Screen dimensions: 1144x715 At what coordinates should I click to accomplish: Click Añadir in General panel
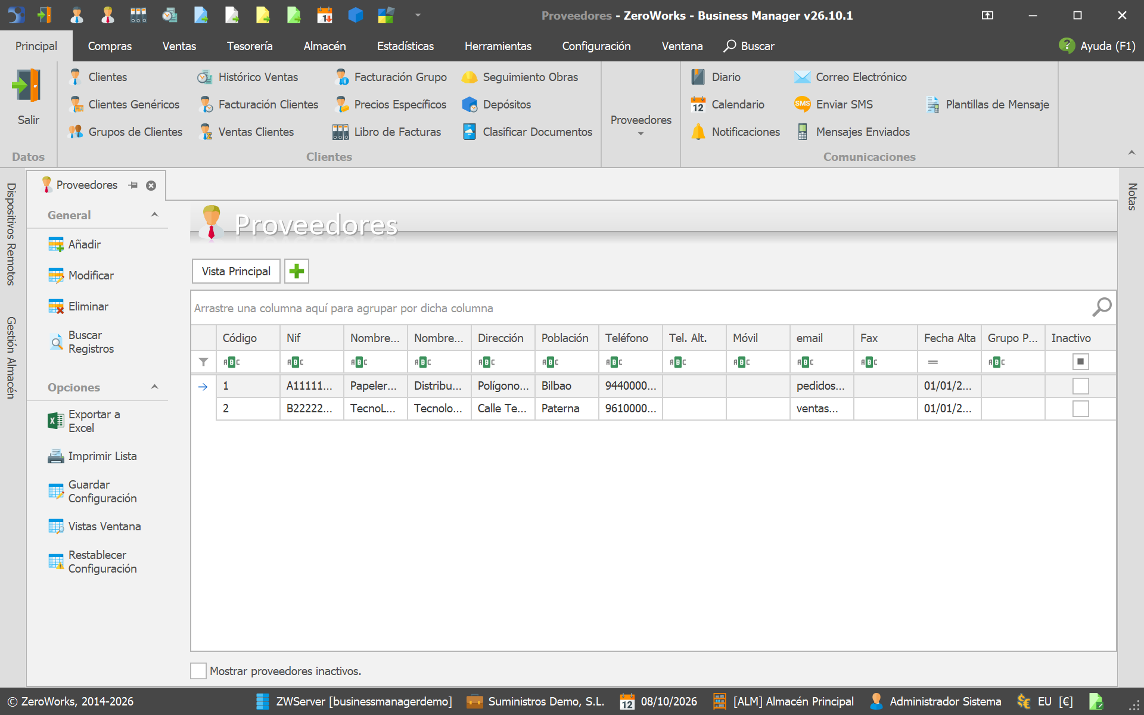[74, 244]
